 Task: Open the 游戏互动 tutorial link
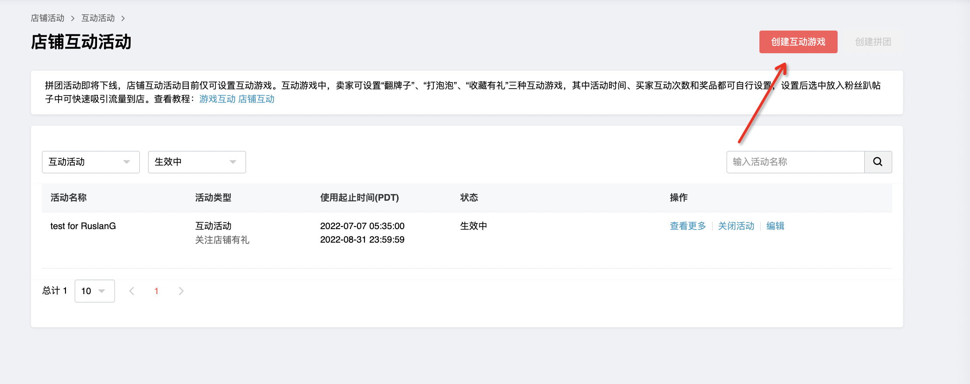click(x=217, y=99)
